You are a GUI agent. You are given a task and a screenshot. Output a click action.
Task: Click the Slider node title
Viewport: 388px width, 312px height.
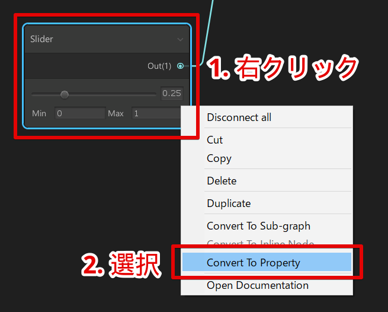pyautogui.click(x=41, y=39)
